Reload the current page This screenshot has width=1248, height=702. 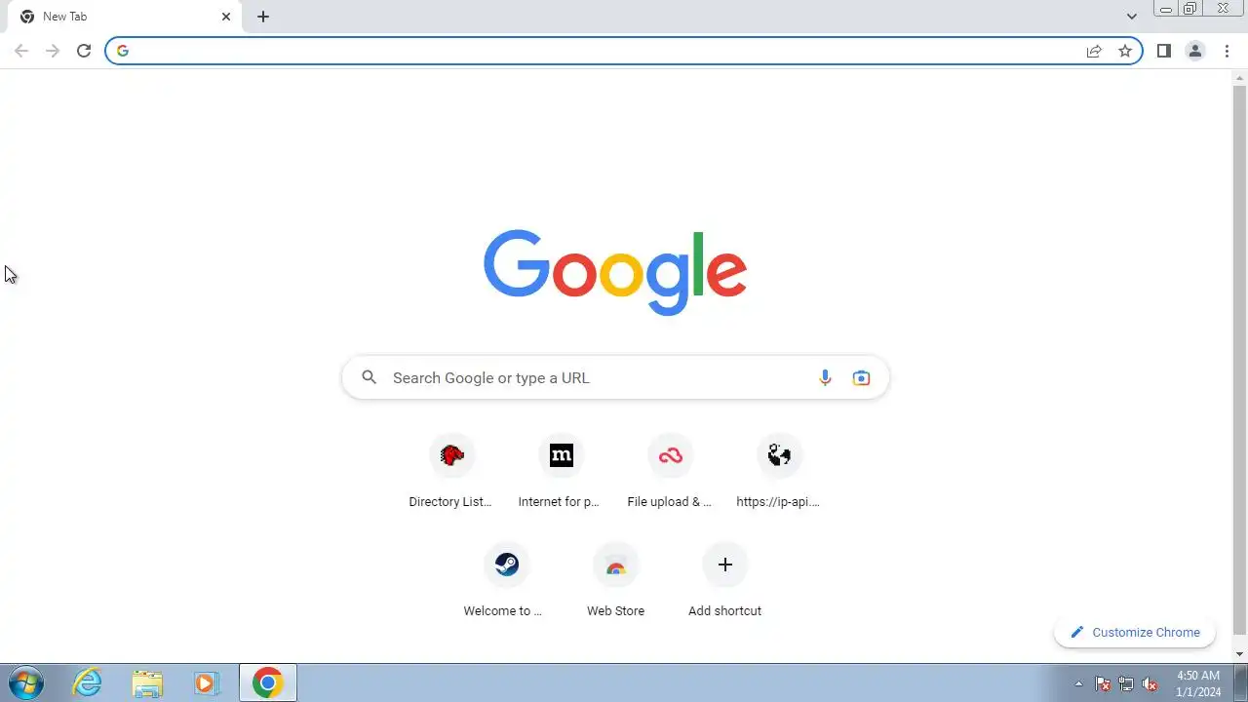(84, 51)
